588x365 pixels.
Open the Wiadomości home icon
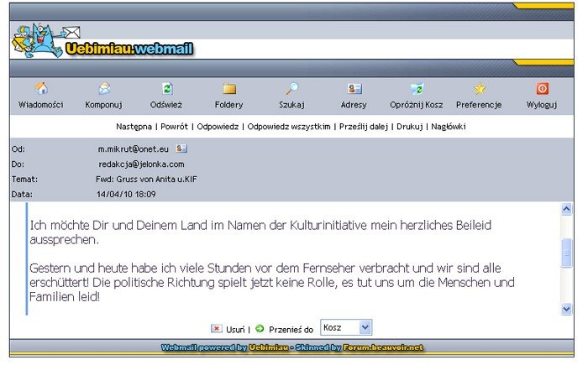pyautogui.click(x=41, y=89)
